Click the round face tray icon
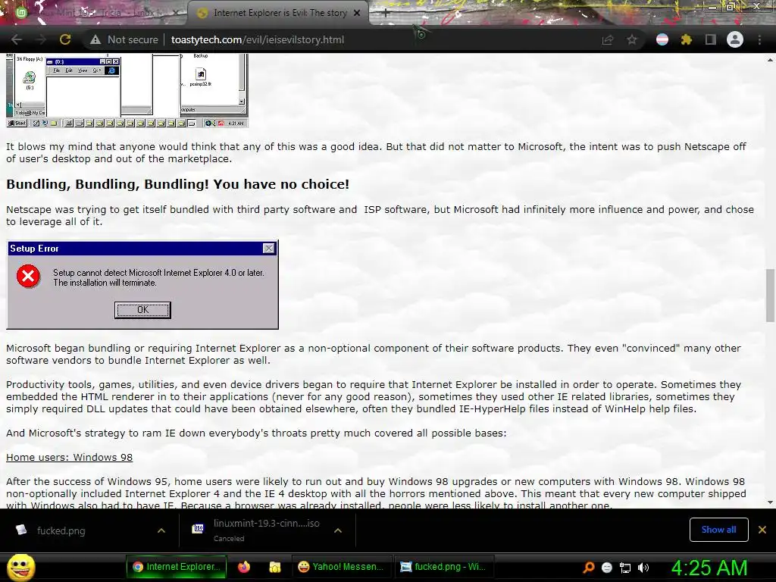776x582 pixels. tap(607, 568)
